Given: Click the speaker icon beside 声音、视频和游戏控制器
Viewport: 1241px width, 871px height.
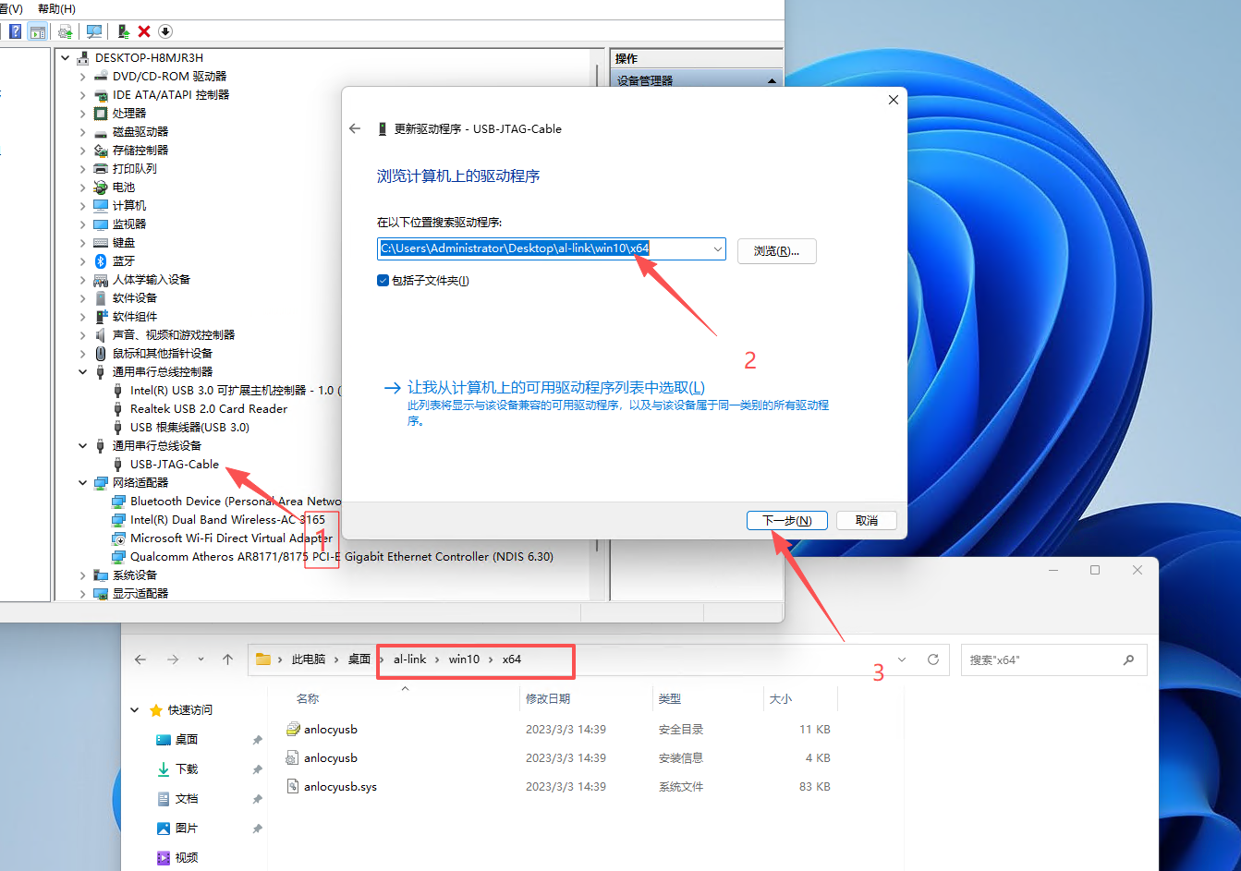Looking at the screenshot, I should click(x=101, y=335).
